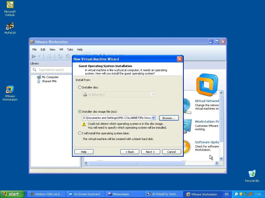This screenshot has height=198, width=265.
Task: Click the Workstation Preferences icon
Action: (188, 126)
